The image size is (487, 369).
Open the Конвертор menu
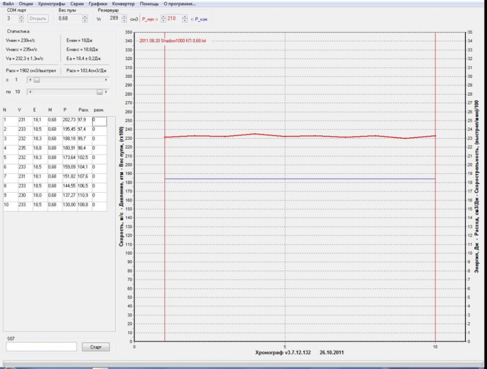[x=124, y=4]
